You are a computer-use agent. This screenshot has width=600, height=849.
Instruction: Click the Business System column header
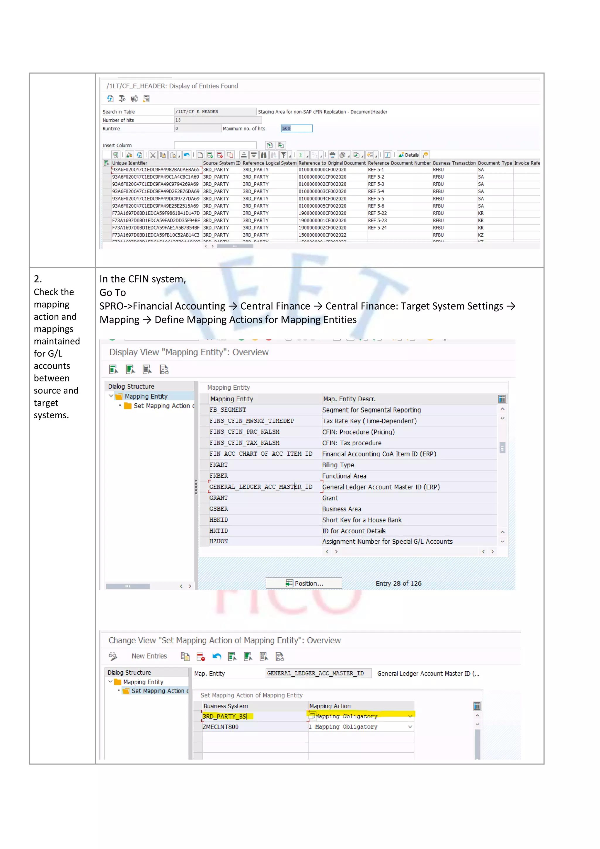(255, 706)
